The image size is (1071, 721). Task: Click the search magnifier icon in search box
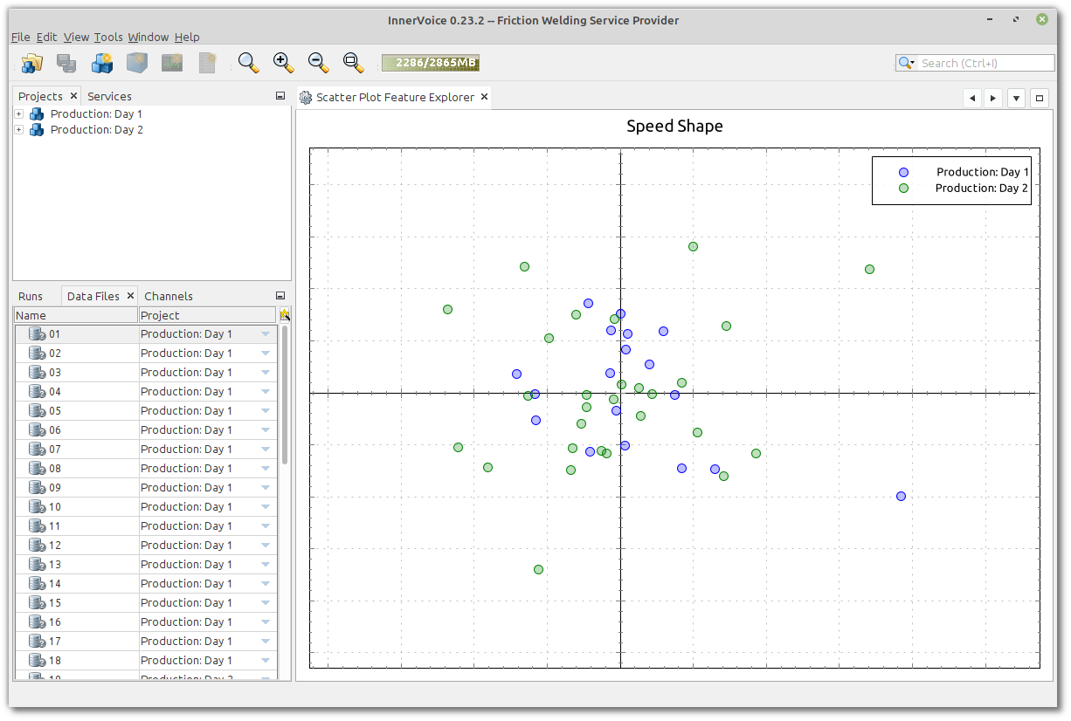tap(906, 63)
